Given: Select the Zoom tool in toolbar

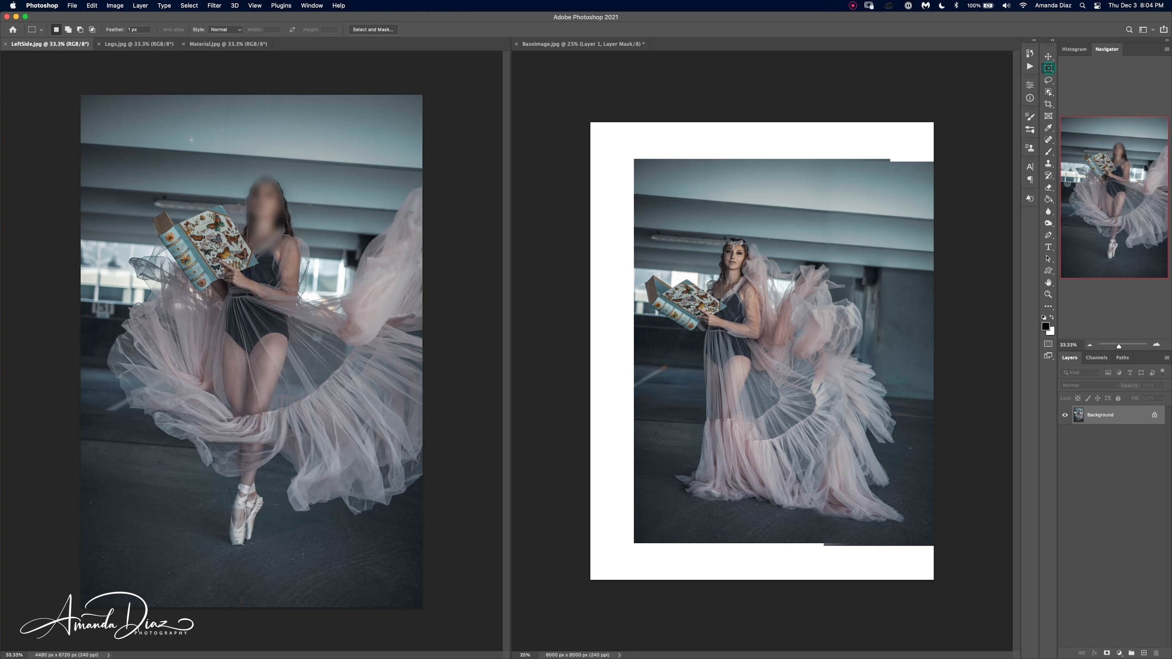Looking at the screenshot, I should pos(1048,295).
